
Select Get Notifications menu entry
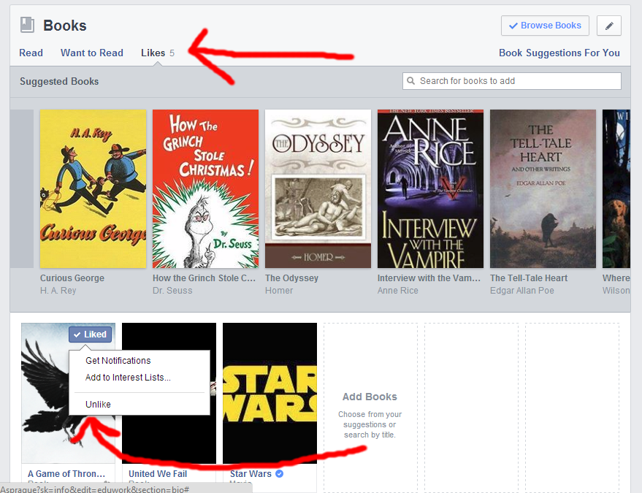click(118, 360)
